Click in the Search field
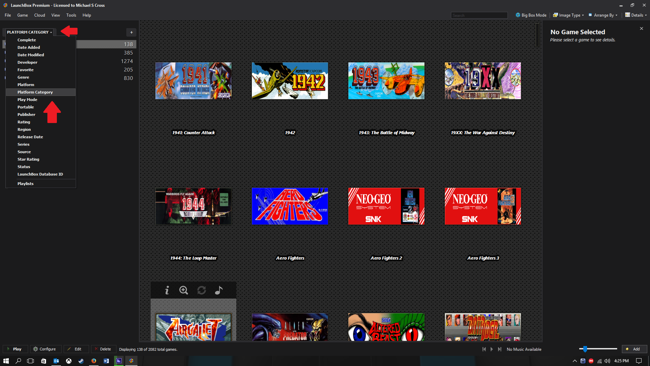 (479, 15)
